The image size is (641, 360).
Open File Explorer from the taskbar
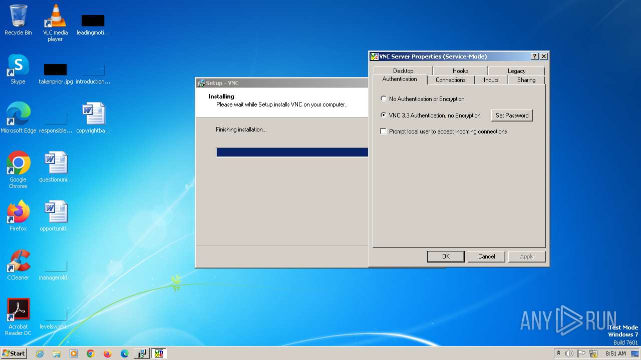click(57, 353)
